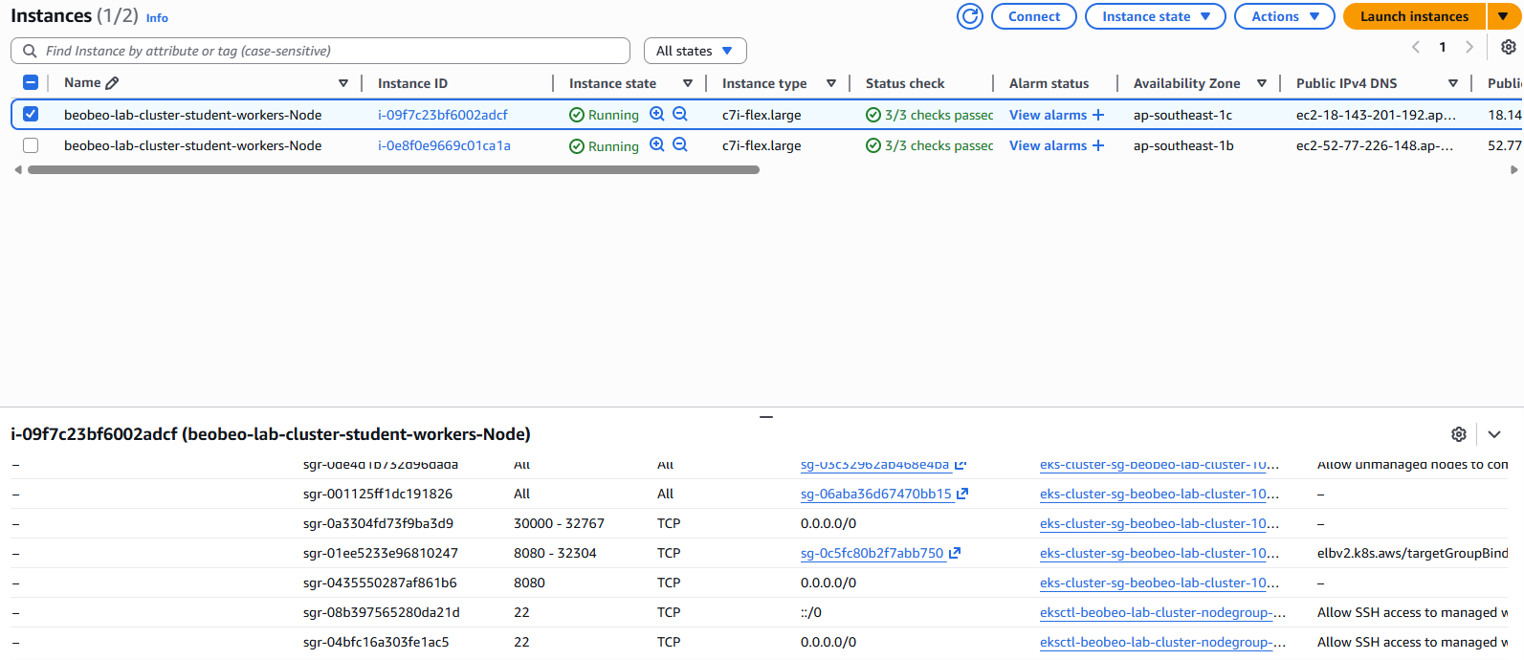The width and height of the screenshot is (1524, 660).
Task: Open details panel settings gear icon
Action: [x=1458, y=434]
